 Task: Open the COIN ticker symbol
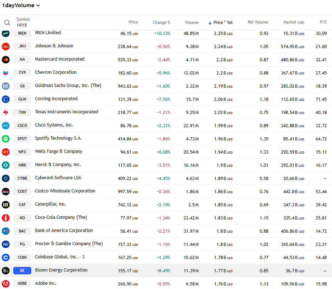tap(22, 257)
